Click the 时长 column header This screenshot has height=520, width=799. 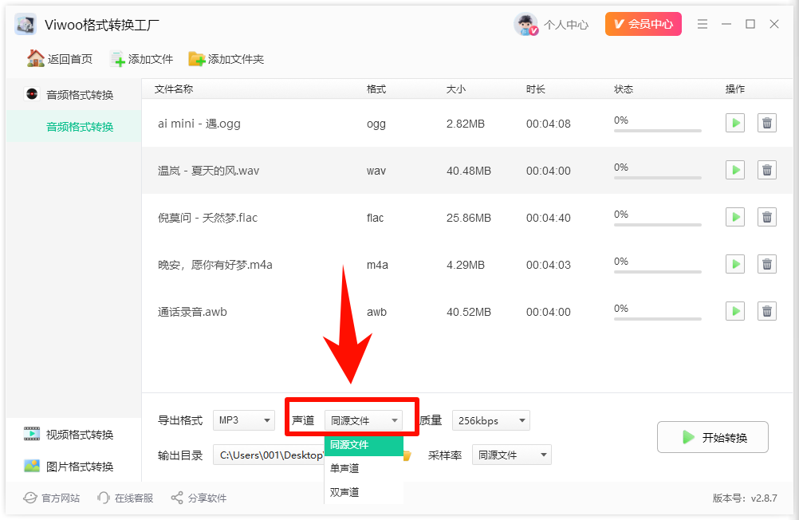click(536, 89)
